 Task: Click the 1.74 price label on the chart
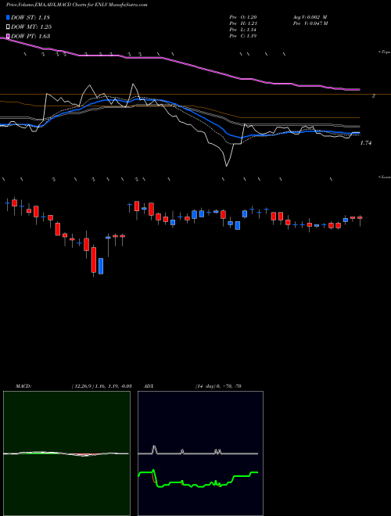[366, 143]
